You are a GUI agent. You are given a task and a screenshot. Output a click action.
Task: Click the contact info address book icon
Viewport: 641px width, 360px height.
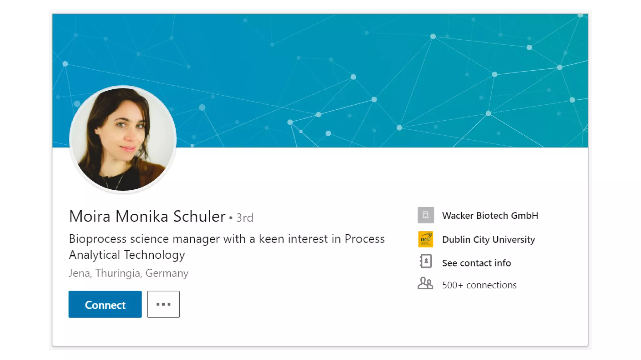426,262
